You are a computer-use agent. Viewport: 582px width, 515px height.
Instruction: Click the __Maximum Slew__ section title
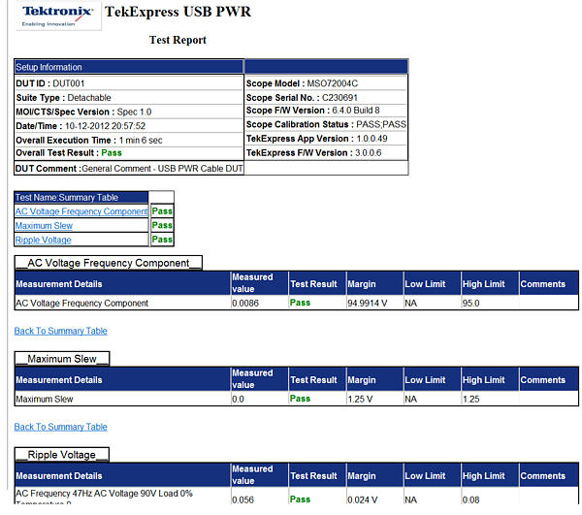pos(62,359)
